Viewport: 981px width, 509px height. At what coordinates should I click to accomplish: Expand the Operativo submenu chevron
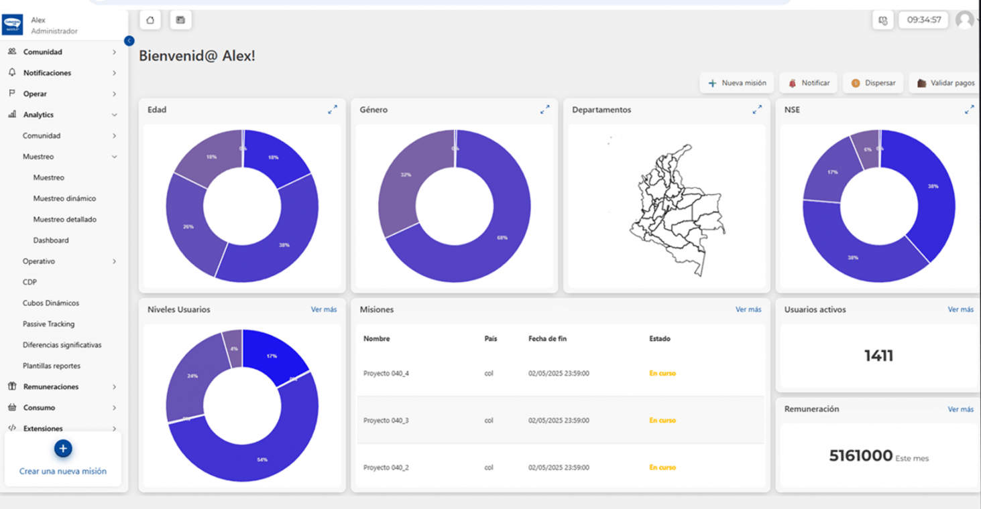[x=114, y=261]
